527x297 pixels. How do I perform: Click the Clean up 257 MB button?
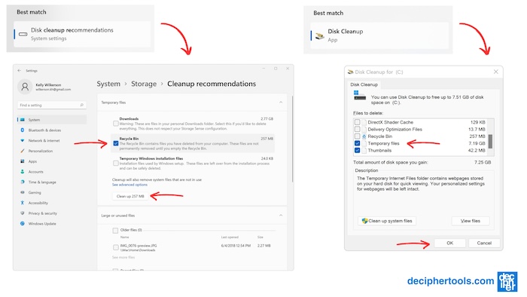click(130, 196)
